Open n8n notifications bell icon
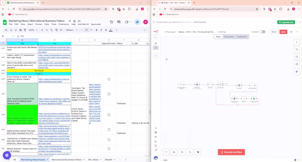The height and width of the screenshot is (162, 302). 156,150
